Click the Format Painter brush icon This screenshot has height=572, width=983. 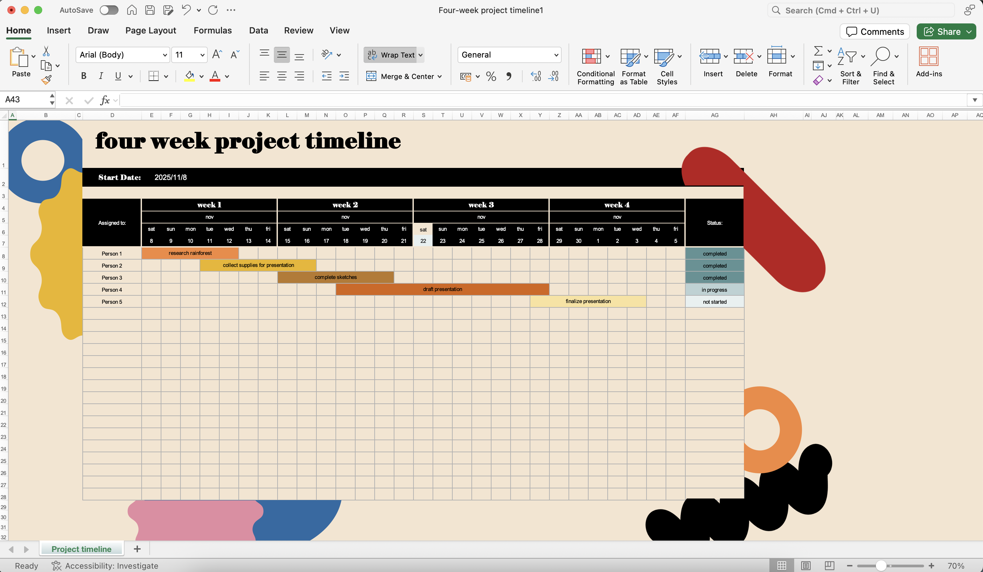[x=47, y=80]
